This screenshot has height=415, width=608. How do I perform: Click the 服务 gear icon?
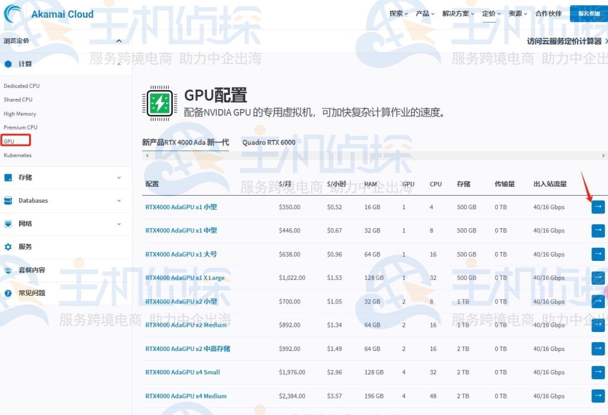point(8,247)
